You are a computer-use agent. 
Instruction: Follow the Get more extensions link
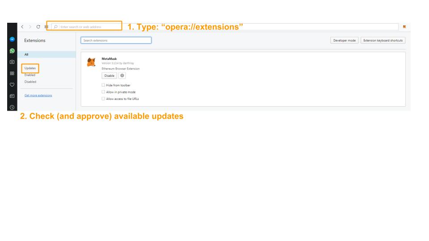point(38,96)
